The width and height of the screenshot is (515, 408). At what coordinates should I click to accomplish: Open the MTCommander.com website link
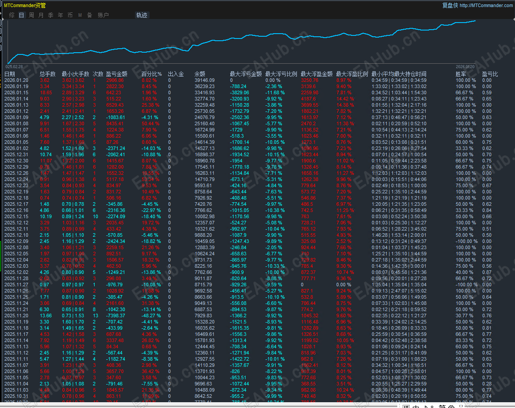tap(486, 5)
